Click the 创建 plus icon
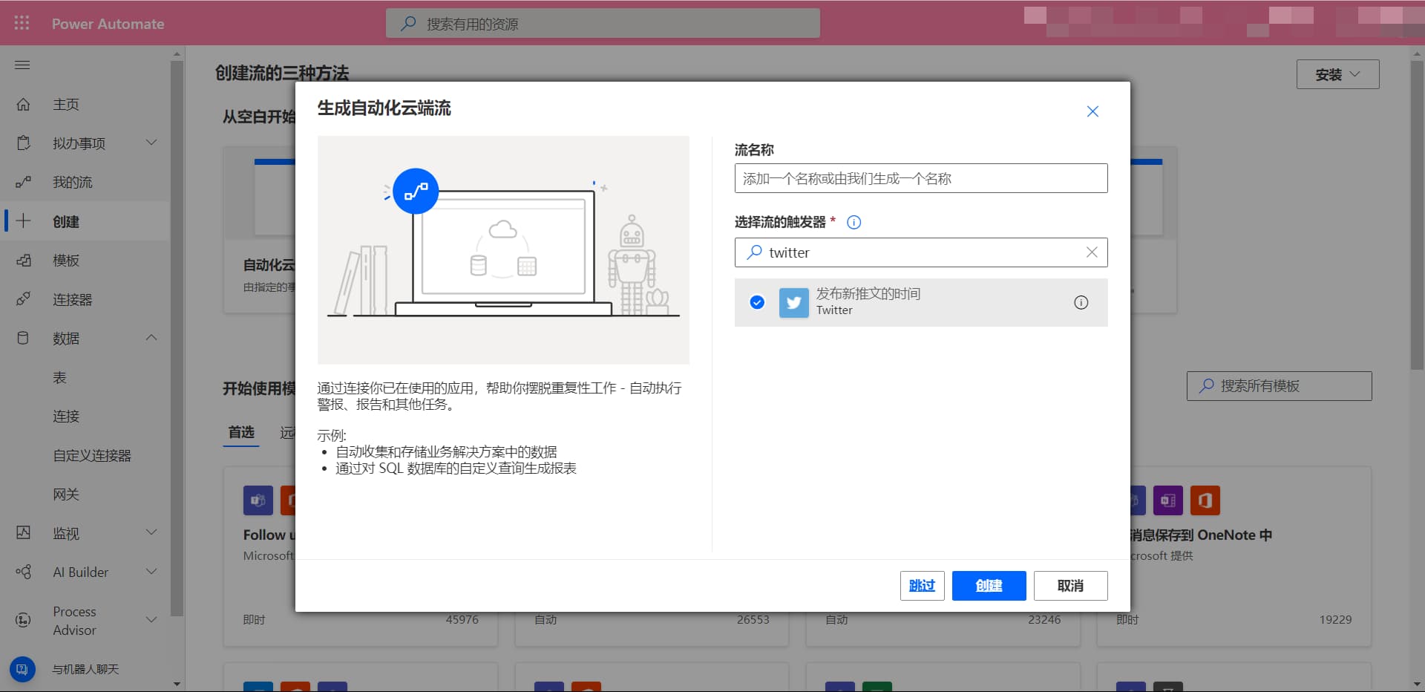 click(23, 221)
